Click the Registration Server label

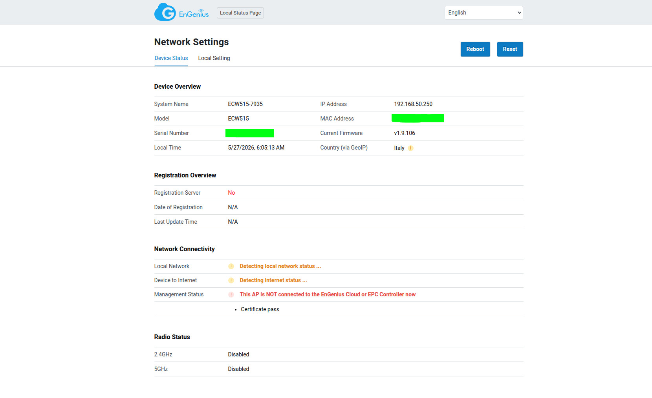tap(177, 193)
